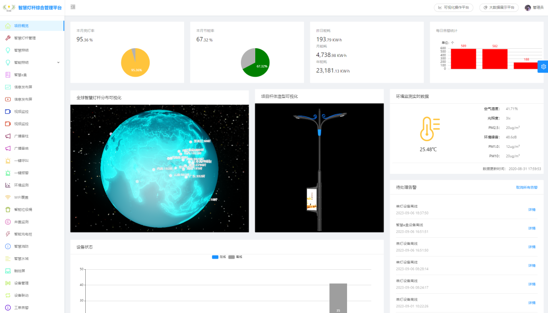Click the scatter chart icon for 环境监测
The width and height of the screenshot is (548, 313).
tap(8, 185)
